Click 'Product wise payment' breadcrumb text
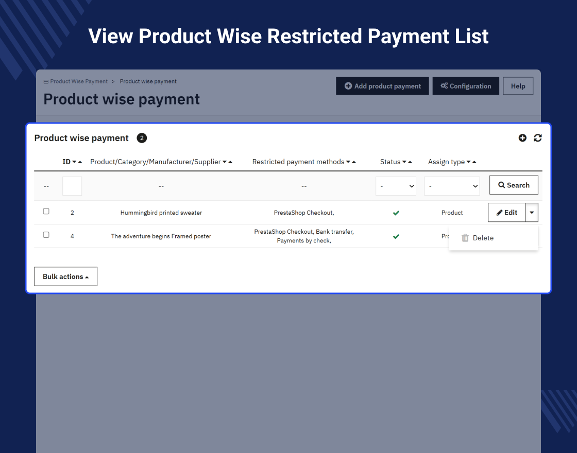This screenshot has width=577, height=453. (x=148, y=81)
